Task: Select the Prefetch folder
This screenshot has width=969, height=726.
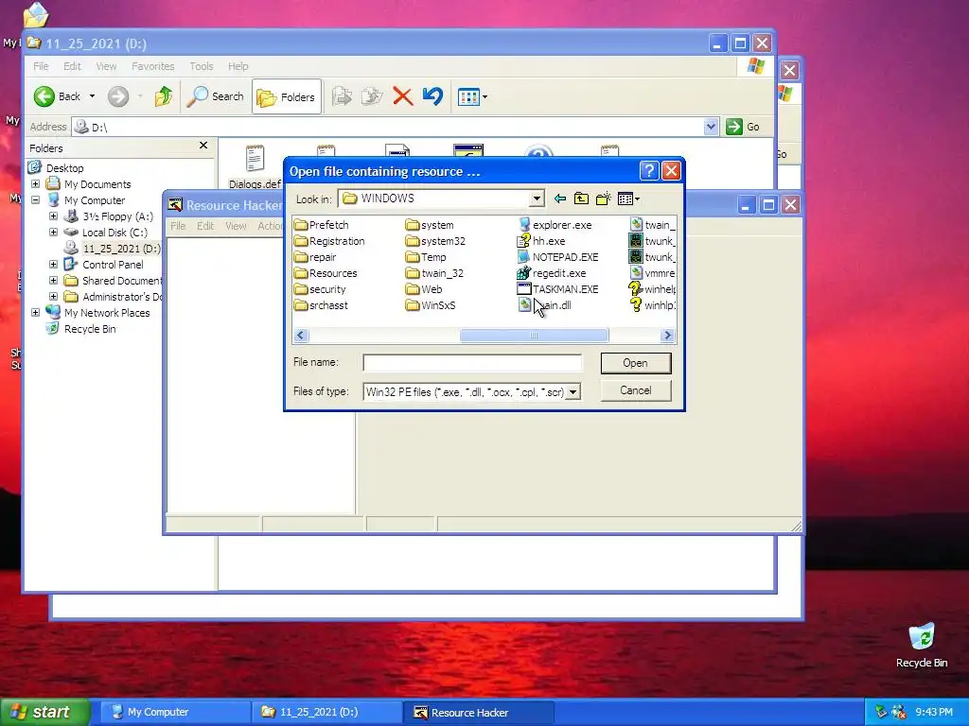Action: pyautogui.click(x=322, y=225)
